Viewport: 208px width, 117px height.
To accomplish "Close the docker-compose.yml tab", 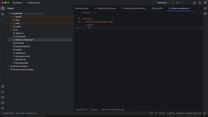I will [191, 8].
